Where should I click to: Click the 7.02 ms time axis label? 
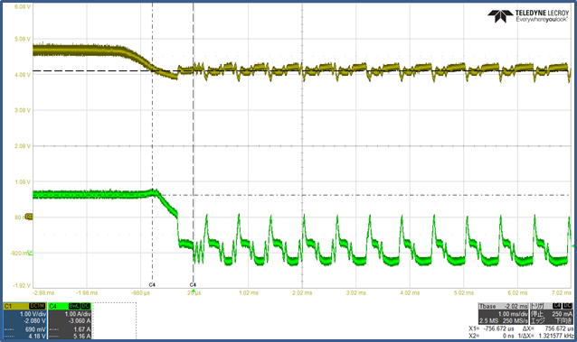pyautogui.click(x=562, y=292)
